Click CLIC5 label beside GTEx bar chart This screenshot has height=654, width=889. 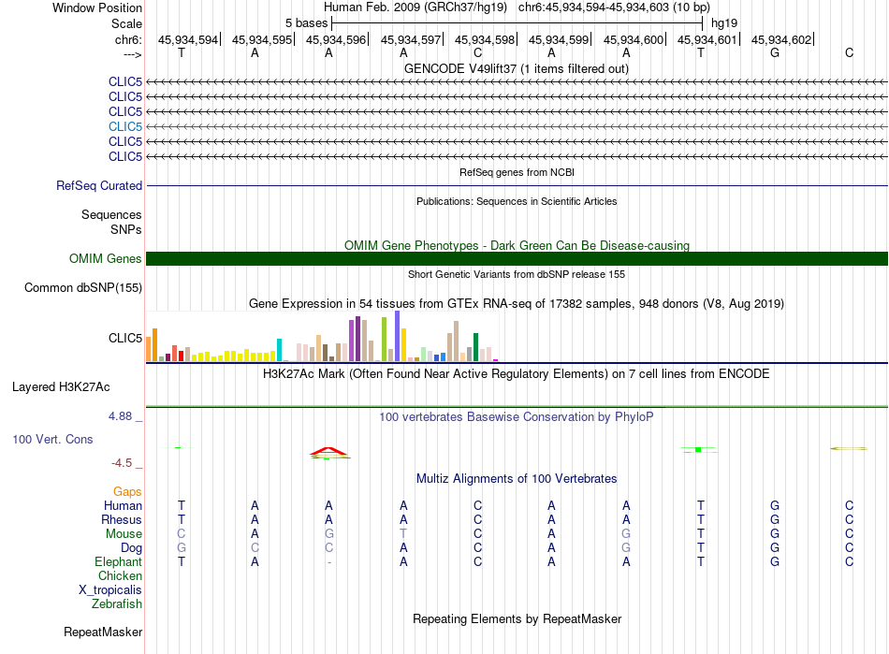pos(124,338)
